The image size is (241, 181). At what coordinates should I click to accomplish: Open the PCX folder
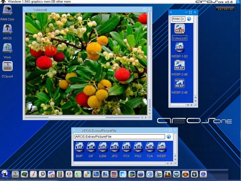coord(126,147)
